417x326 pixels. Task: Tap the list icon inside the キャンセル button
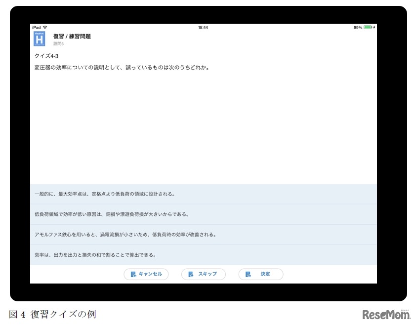coord(132,274)
